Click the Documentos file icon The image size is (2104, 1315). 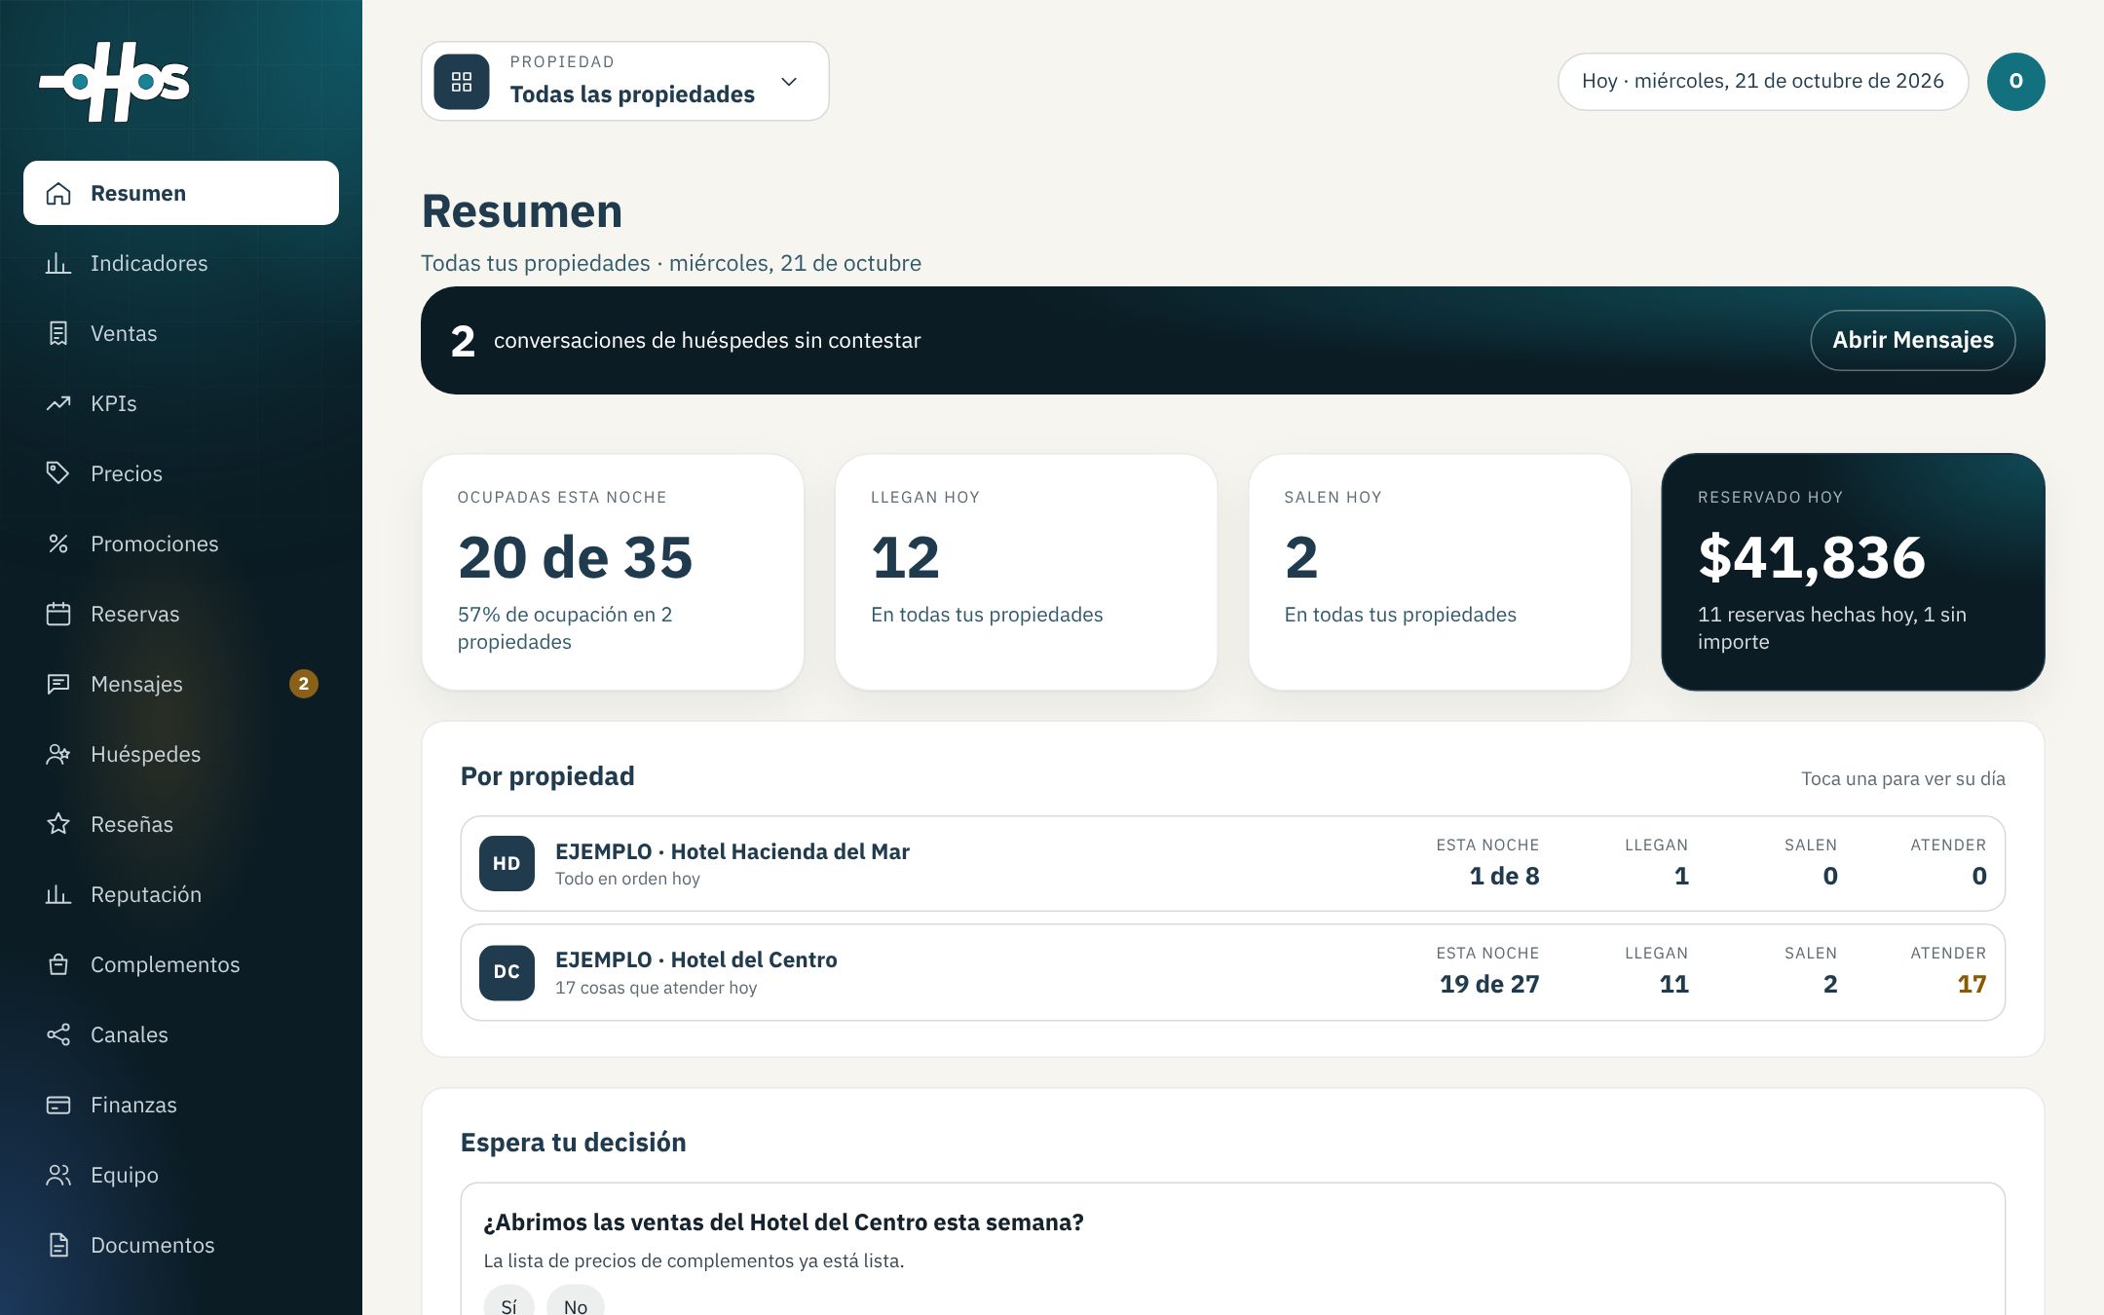(58, 1245)
